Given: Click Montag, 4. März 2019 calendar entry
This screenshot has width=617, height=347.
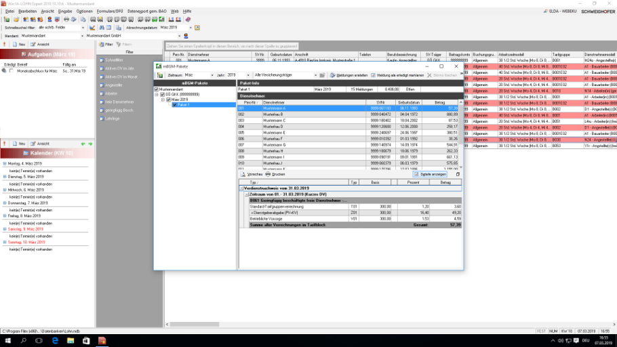Looking at the screenshot, I should pos(25,163).
